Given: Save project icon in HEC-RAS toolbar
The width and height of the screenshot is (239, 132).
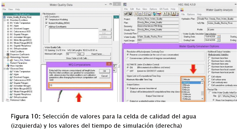Looking at the screenshot, I should [x=130, y=14].
